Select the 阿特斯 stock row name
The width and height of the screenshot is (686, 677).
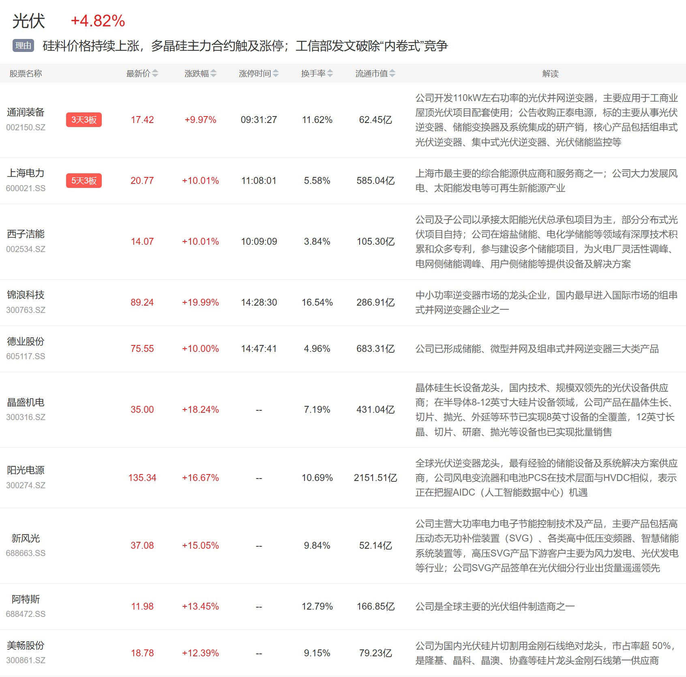(x=26, y=599)
